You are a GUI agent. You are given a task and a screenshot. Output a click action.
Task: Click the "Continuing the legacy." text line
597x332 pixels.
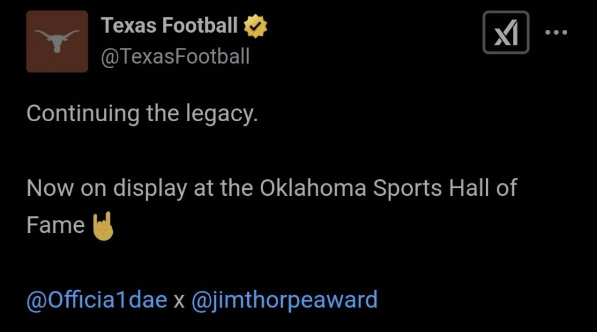click(x=142, y=113)
